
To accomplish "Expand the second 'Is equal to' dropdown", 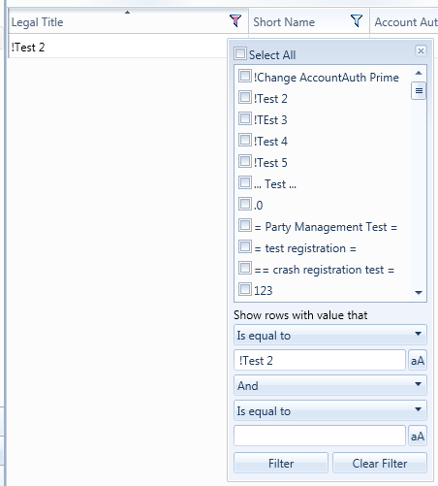I will click(330, 410).
